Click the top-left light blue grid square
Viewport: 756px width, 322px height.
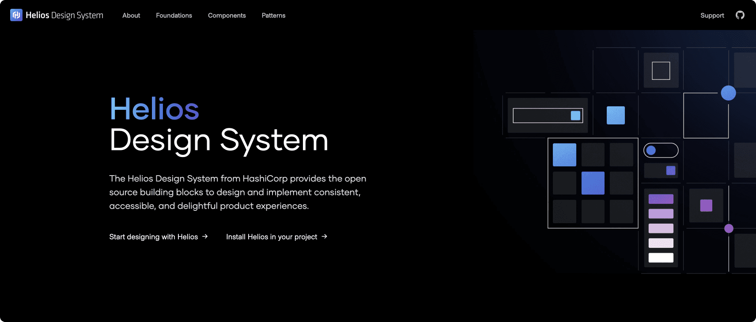[x=564, y=155]
